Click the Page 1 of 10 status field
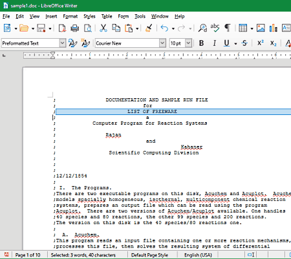This screenshot has height=259, width=291. coord(28,255)
